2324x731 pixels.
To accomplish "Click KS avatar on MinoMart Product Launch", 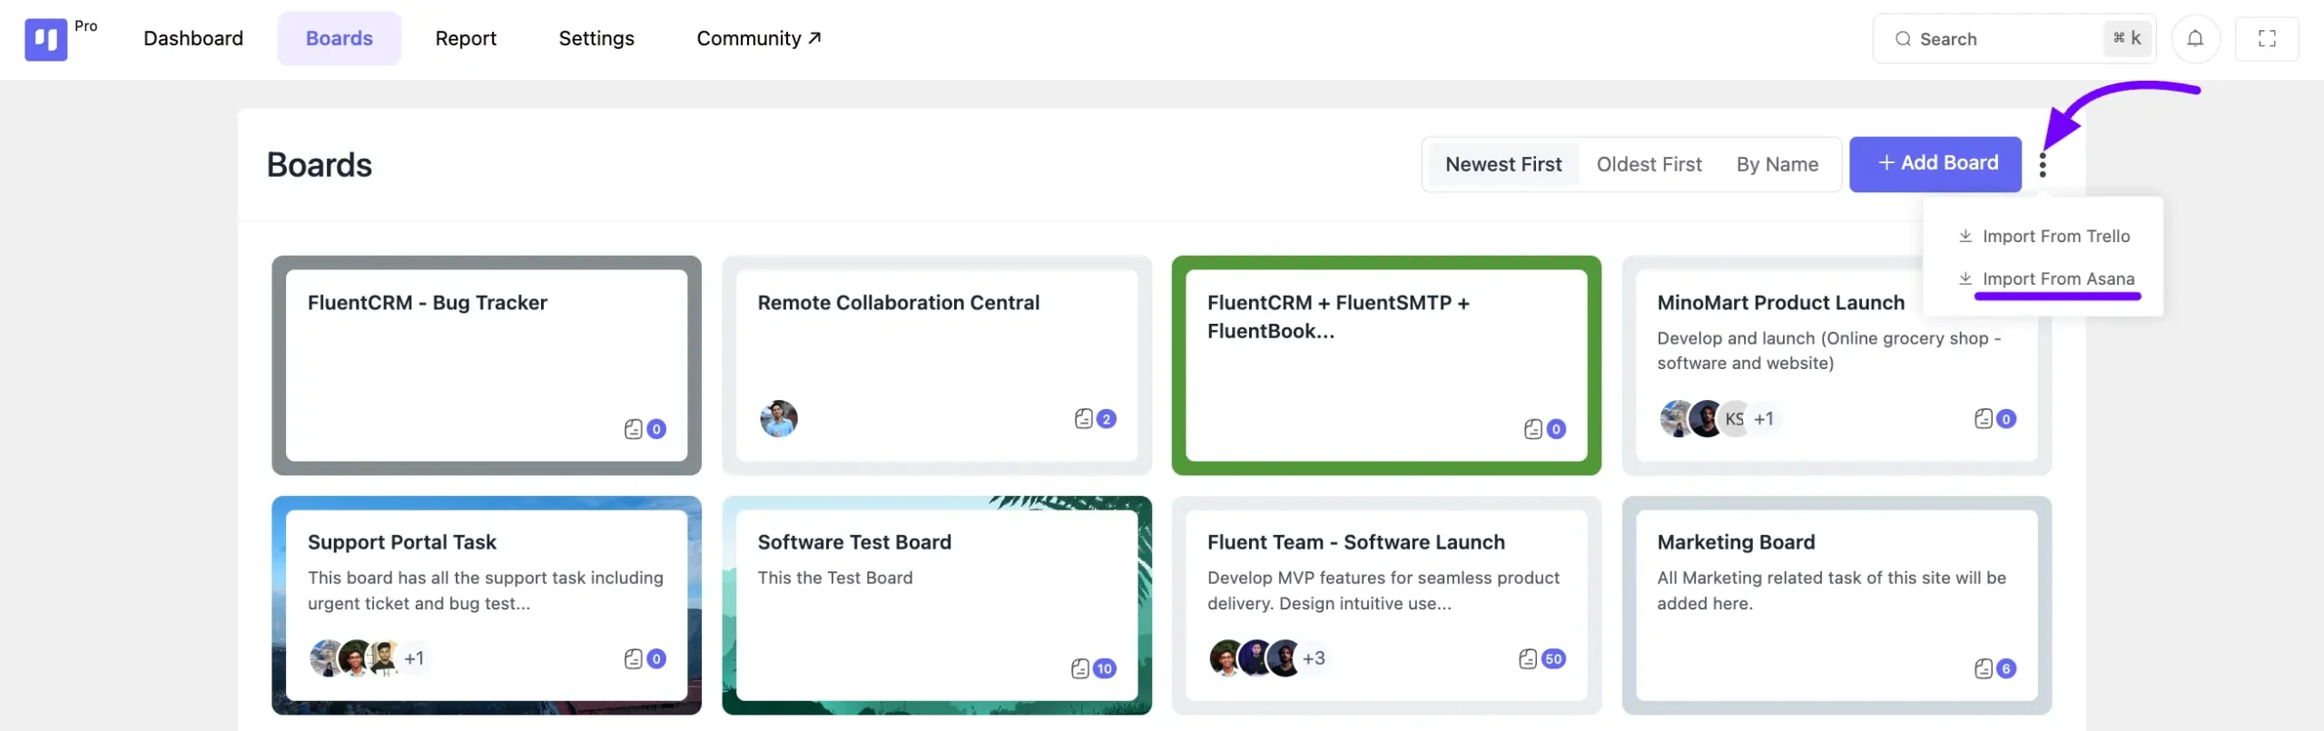I will point(1735,418).
